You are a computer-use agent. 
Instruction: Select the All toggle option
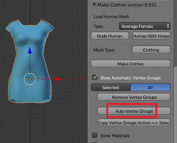tap(150, 88)
